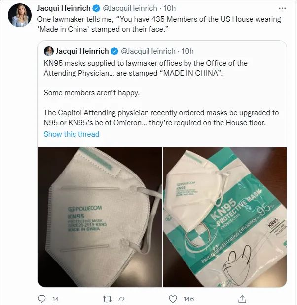
Task: Open the right photo of the KN95 packaging
Action: tap(224, 217)
